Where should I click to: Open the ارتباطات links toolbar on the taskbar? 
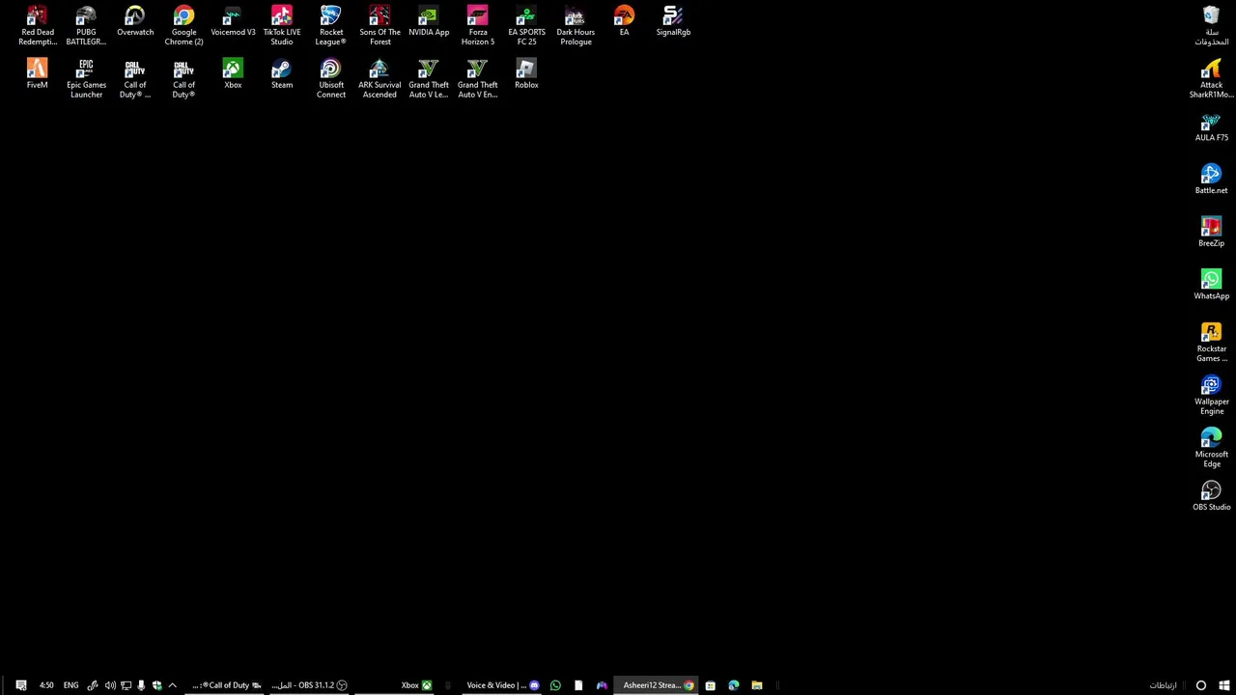tap(1163, 685)
